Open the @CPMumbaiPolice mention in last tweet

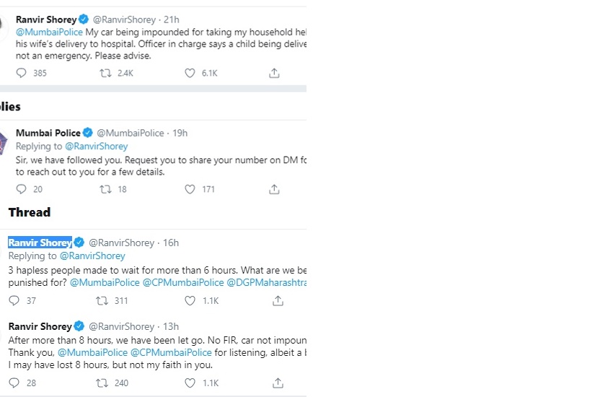(171, 352)
